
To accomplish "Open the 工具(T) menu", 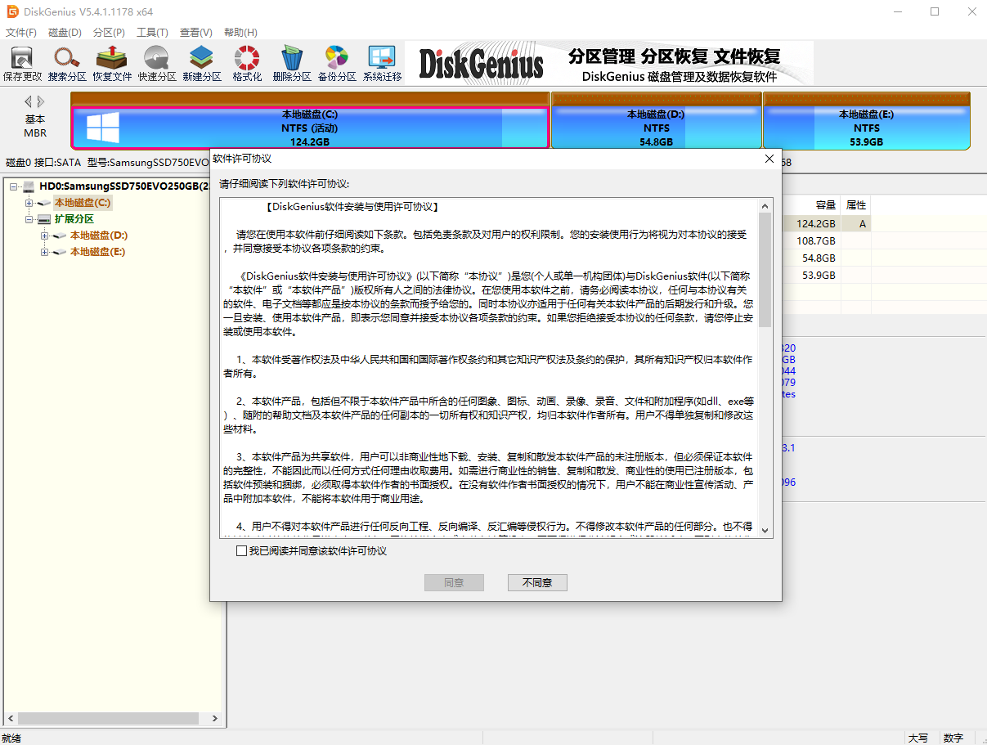I will click(152, 33).
